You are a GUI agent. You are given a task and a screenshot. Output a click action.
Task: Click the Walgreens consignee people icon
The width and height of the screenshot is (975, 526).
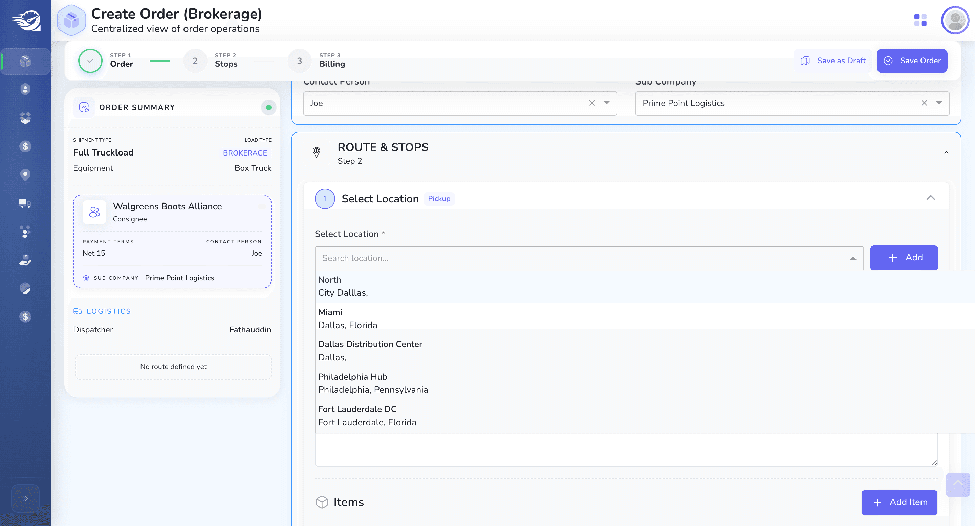pyautogui.click(x=94, y=212)
